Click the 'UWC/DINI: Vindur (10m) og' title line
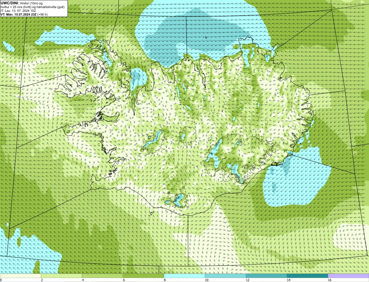Image resolution: width=369 pixels, height=282 pixels. coord(22,3)
